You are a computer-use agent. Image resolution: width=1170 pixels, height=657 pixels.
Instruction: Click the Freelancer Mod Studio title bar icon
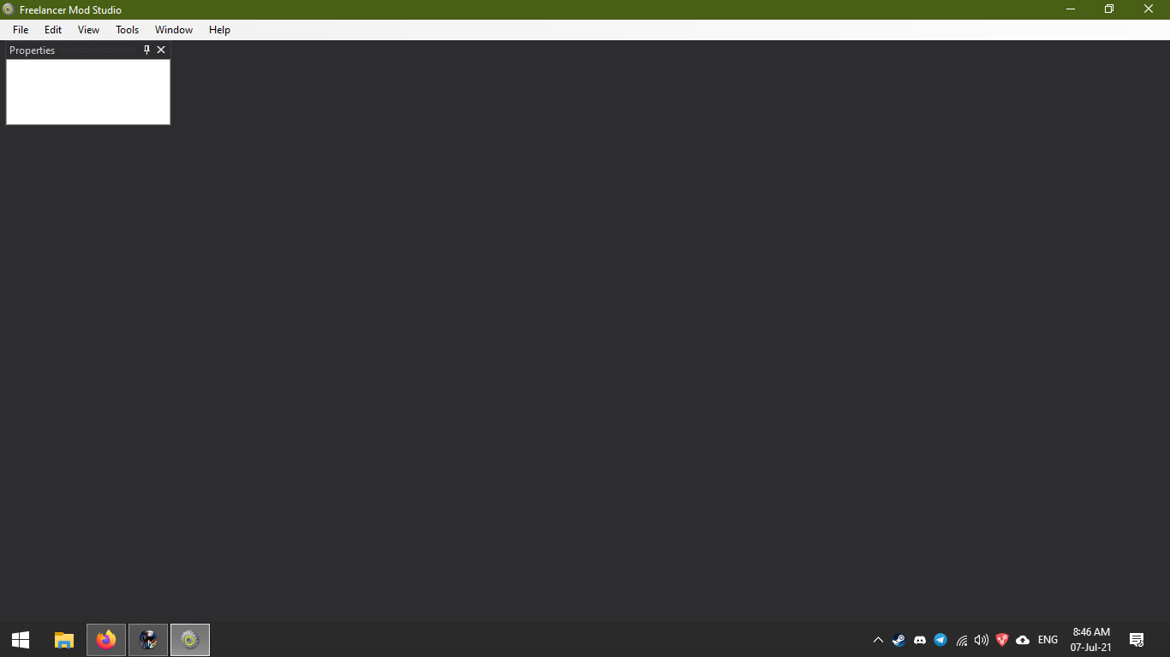pyautogui.click(x=9, y=9)
